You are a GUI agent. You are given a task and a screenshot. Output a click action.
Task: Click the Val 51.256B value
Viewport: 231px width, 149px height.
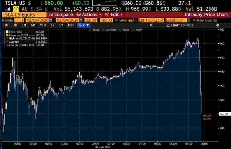click(x=201, y=9)
